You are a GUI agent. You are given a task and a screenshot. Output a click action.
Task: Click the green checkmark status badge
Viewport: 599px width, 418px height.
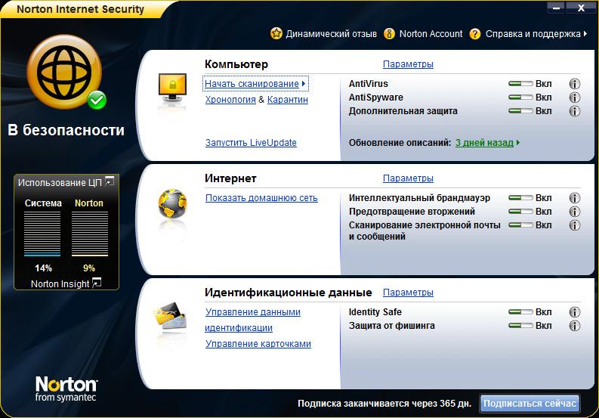[x=97, y=101]
